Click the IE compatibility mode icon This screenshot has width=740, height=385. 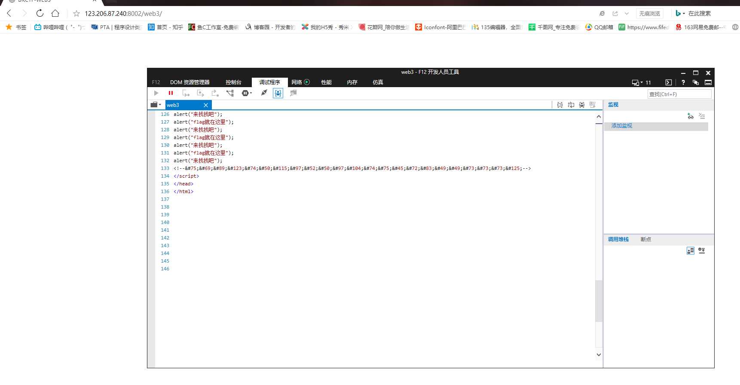[x=602, y=14]
